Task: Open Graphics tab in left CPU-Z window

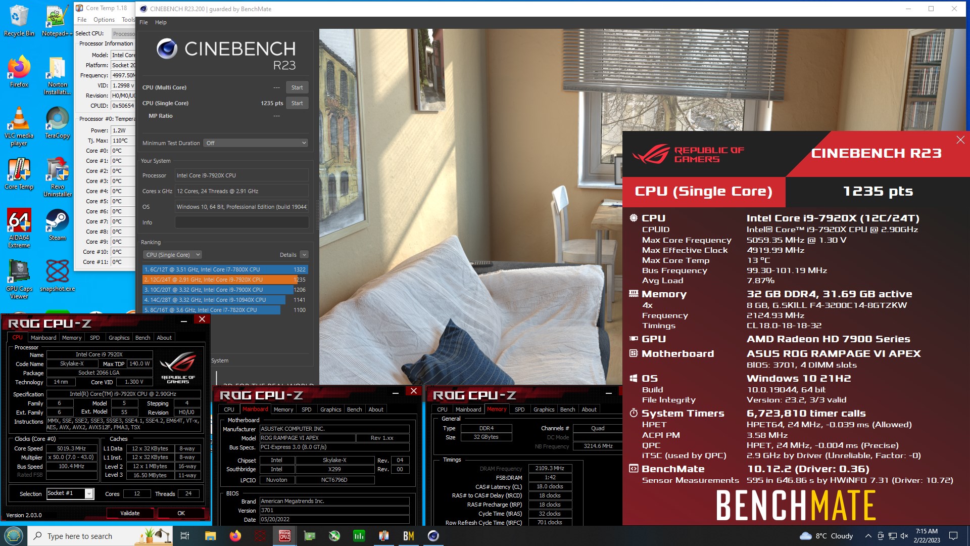Action: 119,338
